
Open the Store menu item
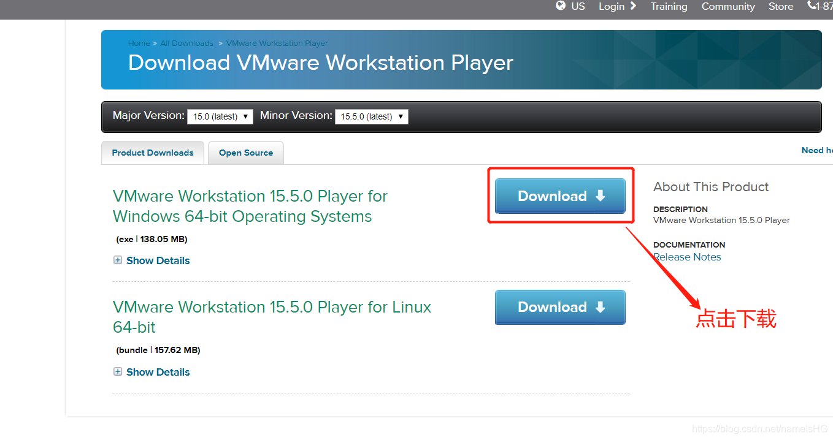[x=781, y=7]
